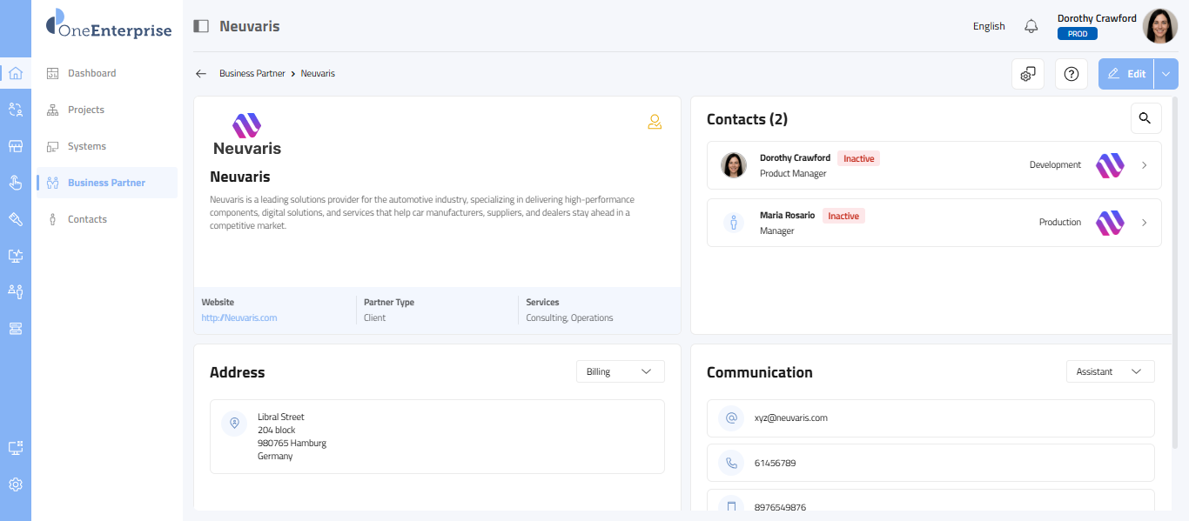
Task: Toggle the sidebar collapse icon beside Neuvaris
Action: pyautogui.click(x=201, y=26)
